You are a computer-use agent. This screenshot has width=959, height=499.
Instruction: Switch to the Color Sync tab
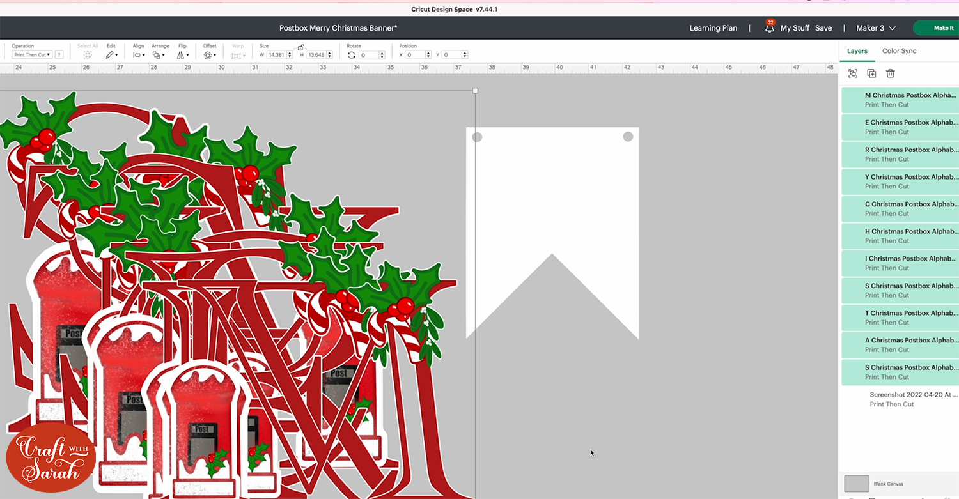(899, 51)
